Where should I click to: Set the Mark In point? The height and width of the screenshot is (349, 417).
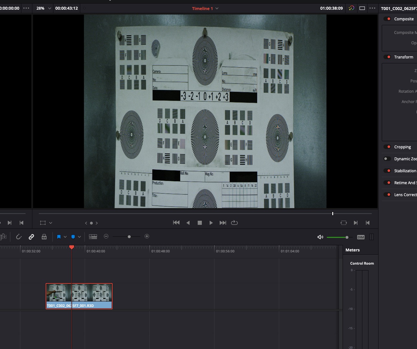click(356, 223)
